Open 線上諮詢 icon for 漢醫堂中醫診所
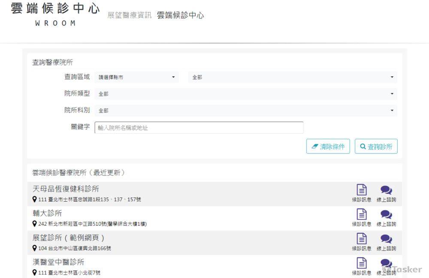Image resolution: width=429 pixels, height=278 pixels. point(386,263)
